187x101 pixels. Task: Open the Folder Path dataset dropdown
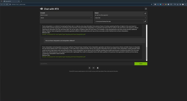[x=121, y=18]
